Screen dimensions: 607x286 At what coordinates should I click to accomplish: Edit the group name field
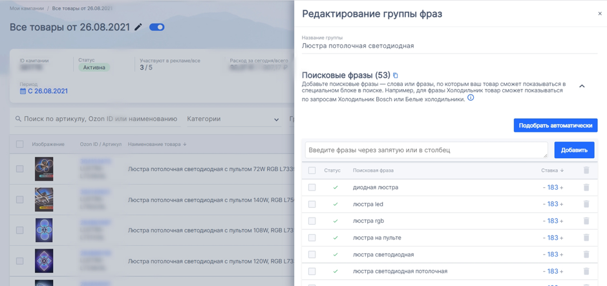[x=450, y=46]
